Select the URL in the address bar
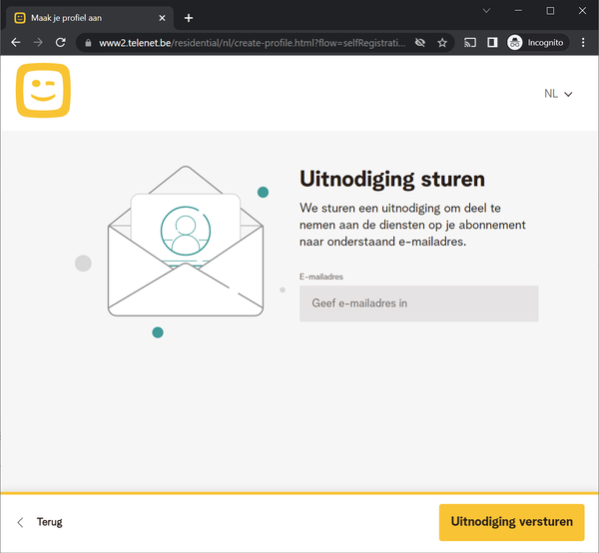The image size is (599, 553). point(250,43)
